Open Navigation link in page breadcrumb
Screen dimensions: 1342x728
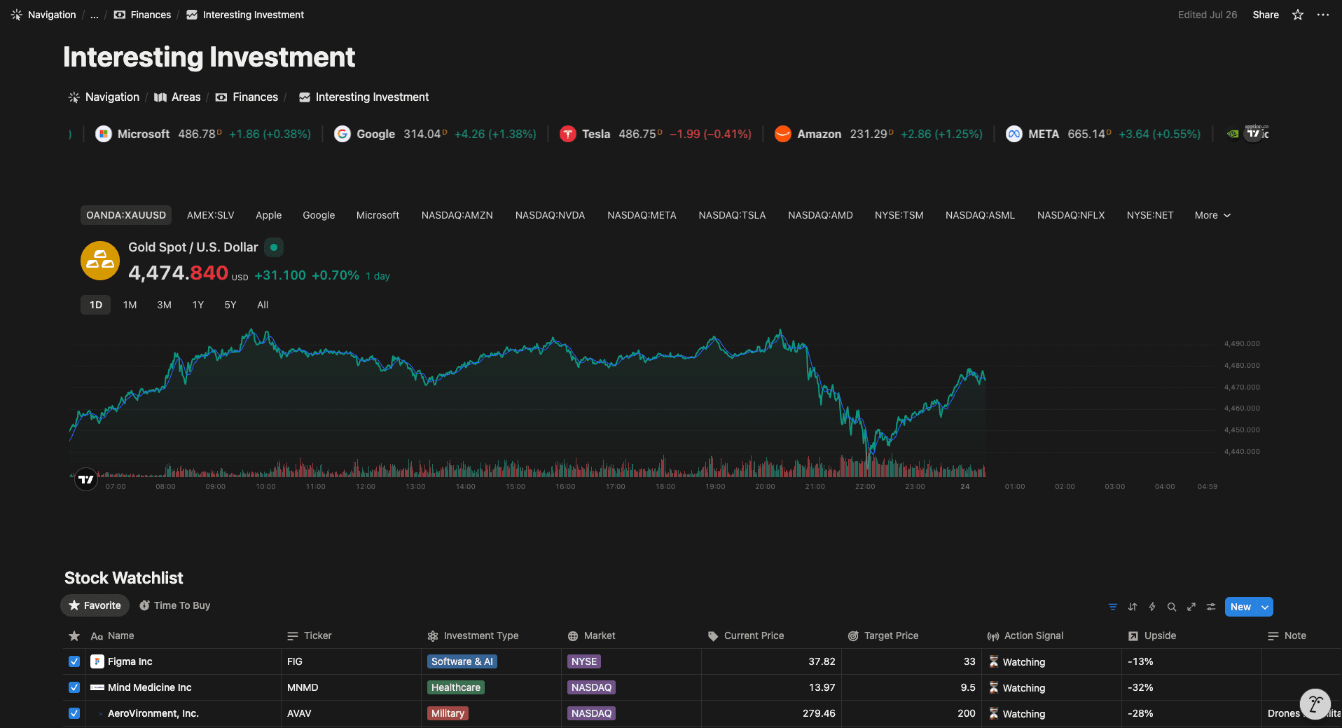[x=104, y=97]
